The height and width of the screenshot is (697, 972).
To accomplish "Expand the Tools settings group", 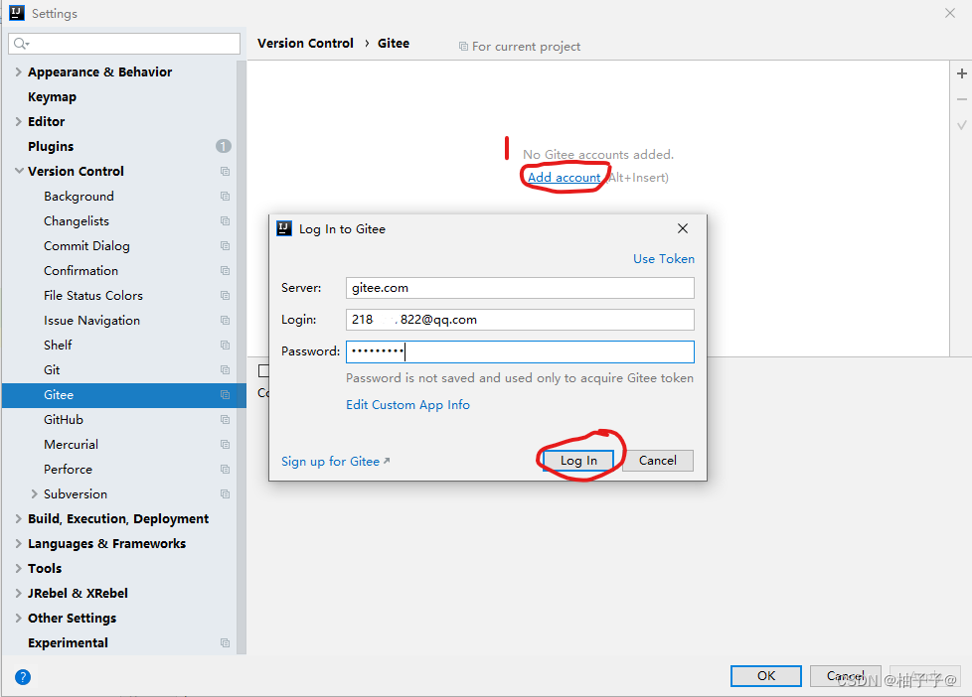I will 18,568.
